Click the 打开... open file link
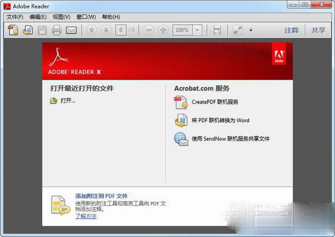The width and height of the screenshot is (335, 237). (68, 100)
